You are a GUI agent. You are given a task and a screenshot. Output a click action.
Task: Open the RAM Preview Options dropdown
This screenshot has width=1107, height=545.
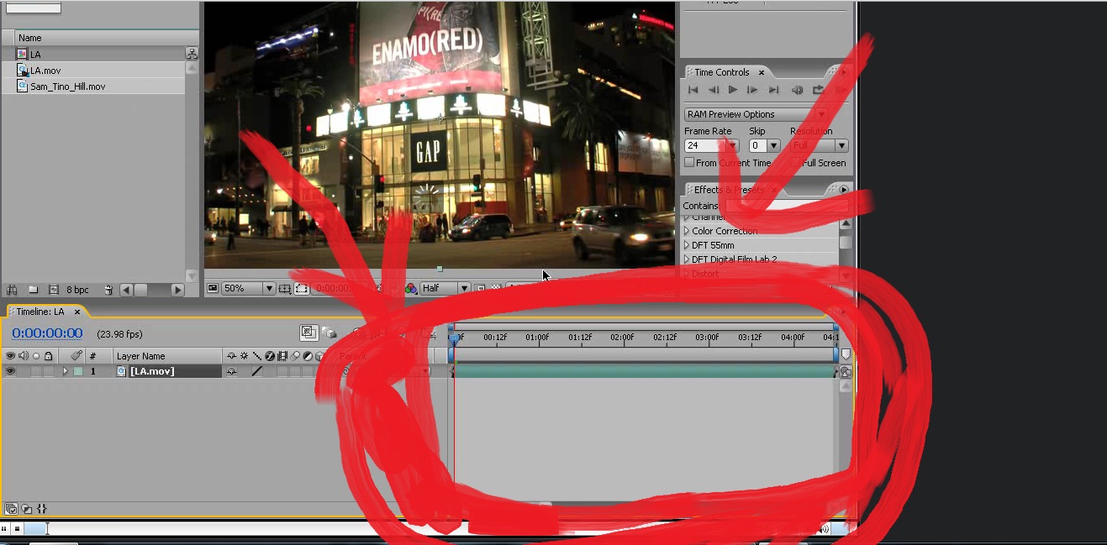(756, 114)
